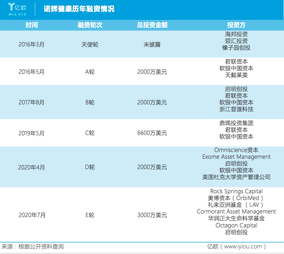
Task: Click the date cell 2019年5月
Action: click(32, 133)
